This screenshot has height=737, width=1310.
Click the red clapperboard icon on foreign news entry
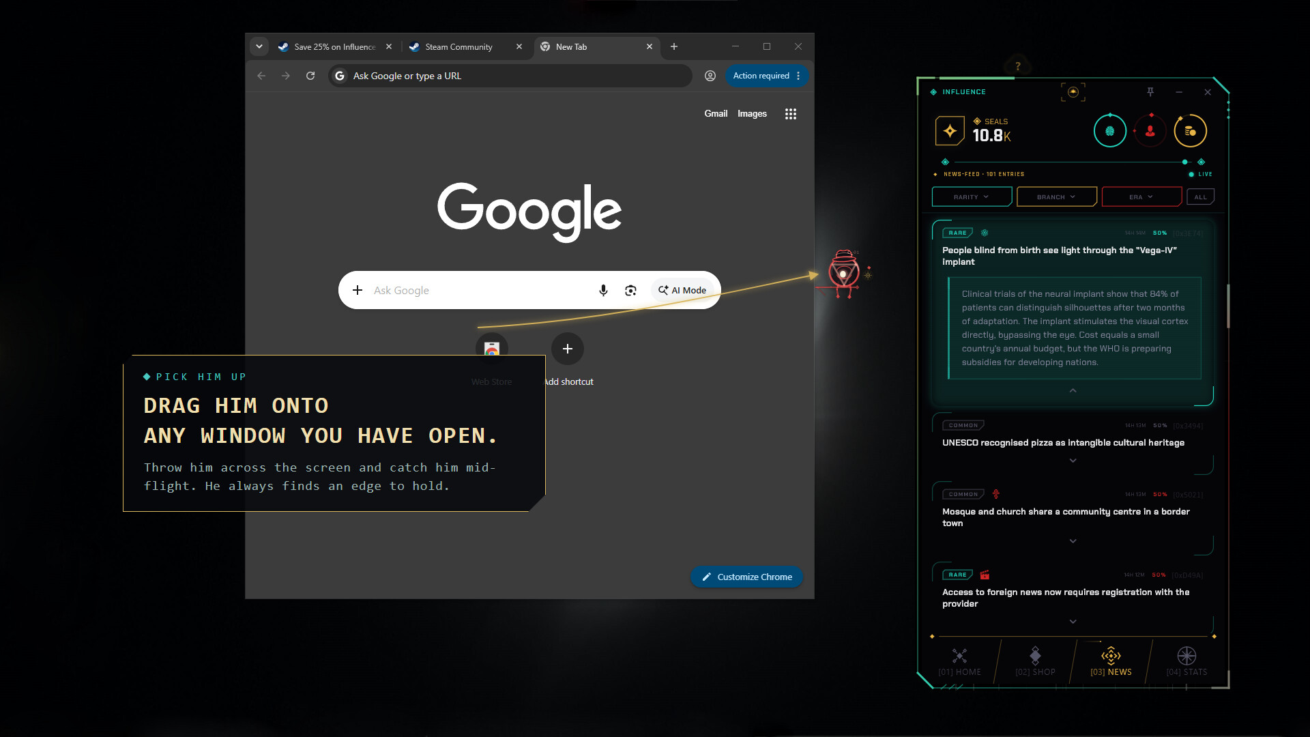tap(984, 575)
